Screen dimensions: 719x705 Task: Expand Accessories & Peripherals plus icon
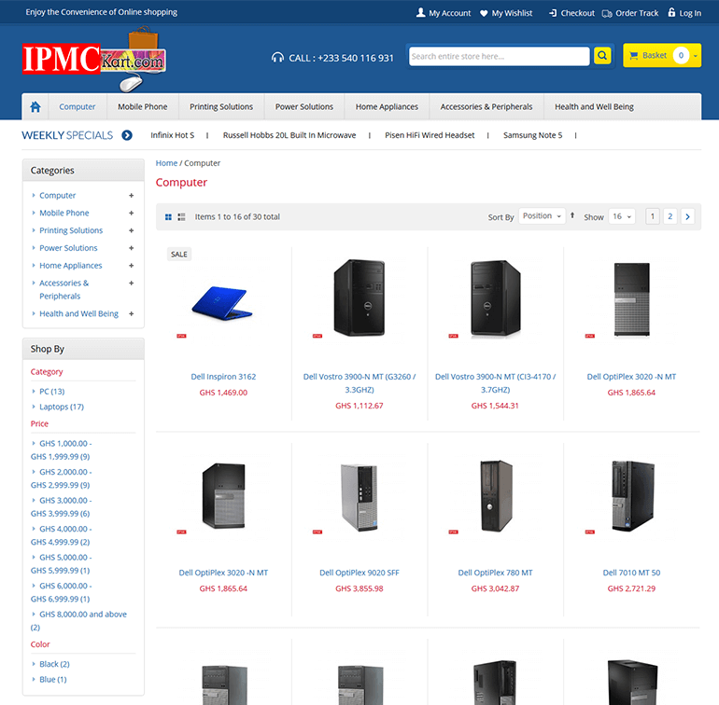131,283
